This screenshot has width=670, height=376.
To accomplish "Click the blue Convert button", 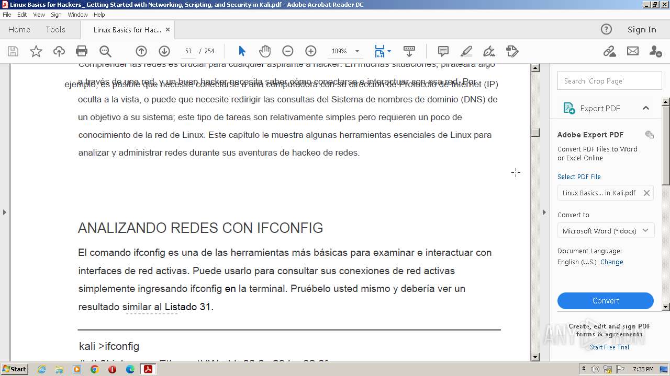I will coord(606,301).
